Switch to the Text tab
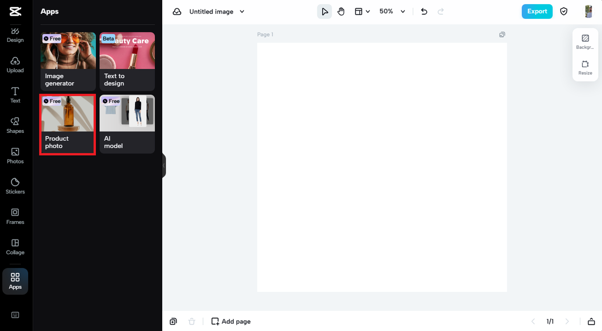Screen dimensions: 602x331 point(15,95)
